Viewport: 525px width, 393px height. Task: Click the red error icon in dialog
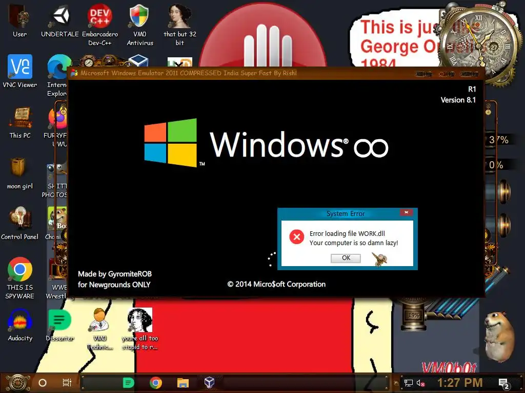(297, 237)
